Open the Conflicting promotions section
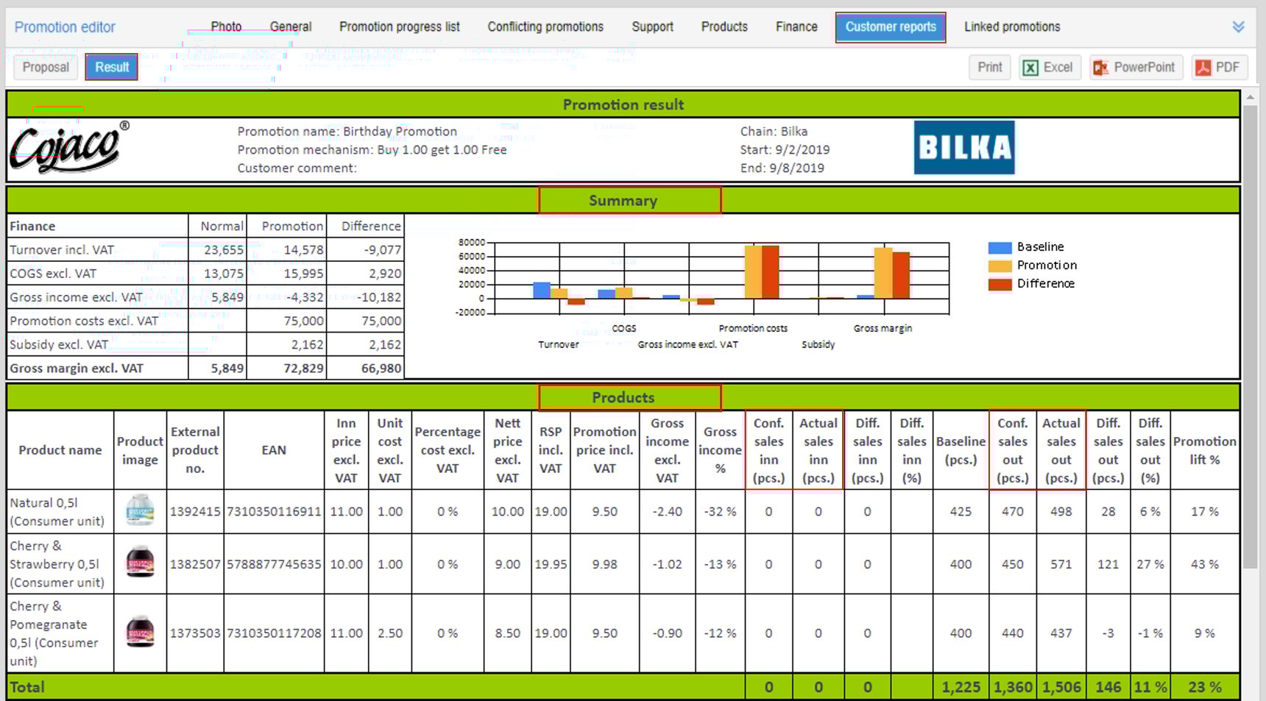 pos(545,26)
